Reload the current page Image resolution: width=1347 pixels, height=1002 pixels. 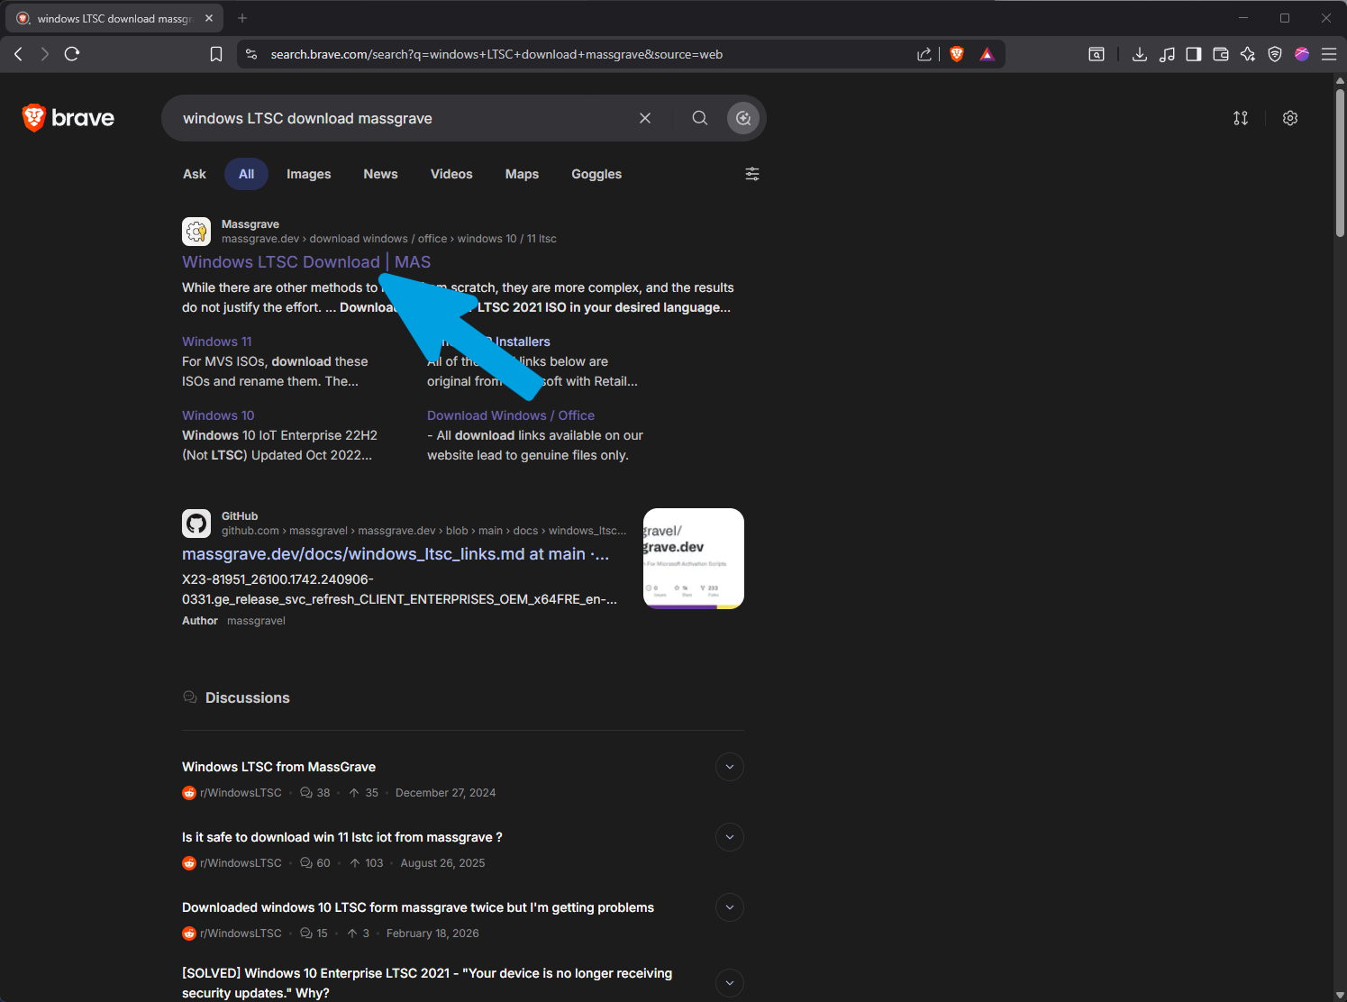(72, 54)
